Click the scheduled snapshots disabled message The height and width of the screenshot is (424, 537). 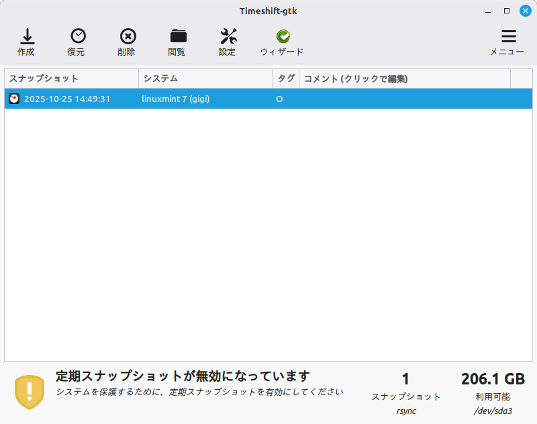coord(183,376)
